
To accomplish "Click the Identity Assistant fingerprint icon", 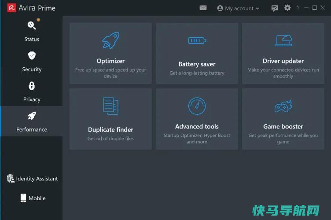I will pos(11,179).
